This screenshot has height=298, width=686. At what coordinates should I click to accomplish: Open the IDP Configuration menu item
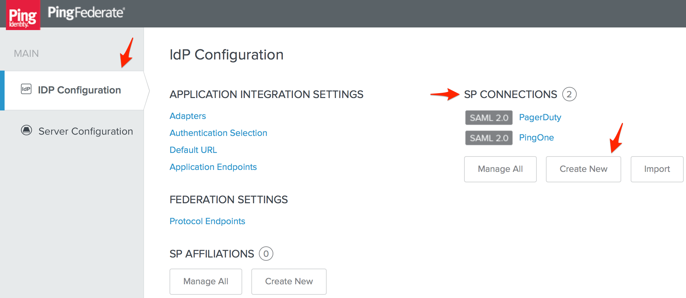[75, 91]
